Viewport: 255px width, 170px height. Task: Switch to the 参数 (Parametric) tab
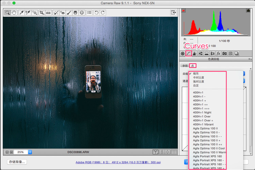pos(185,66)
